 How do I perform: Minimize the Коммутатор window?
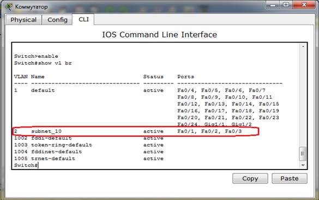(273, 5)
